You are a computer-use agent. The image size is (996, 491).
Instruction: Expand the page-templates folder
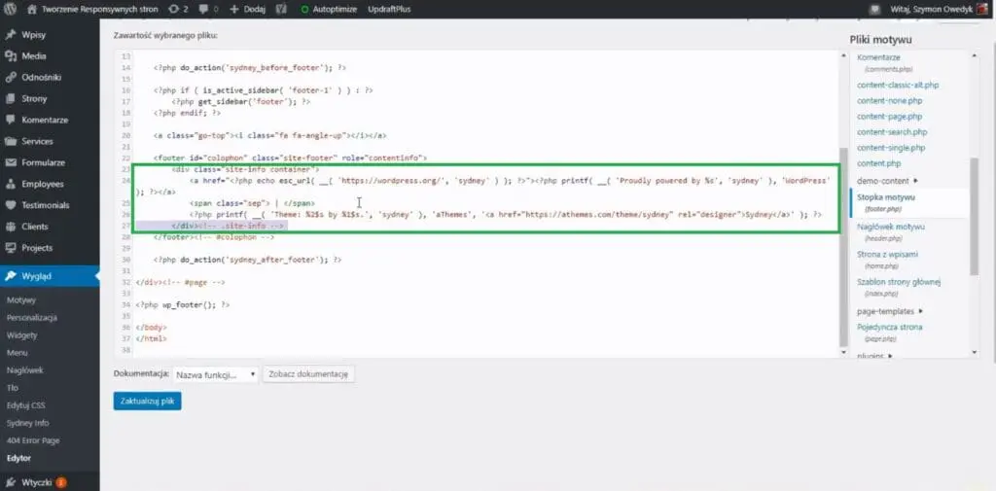(x=890, y=311)
